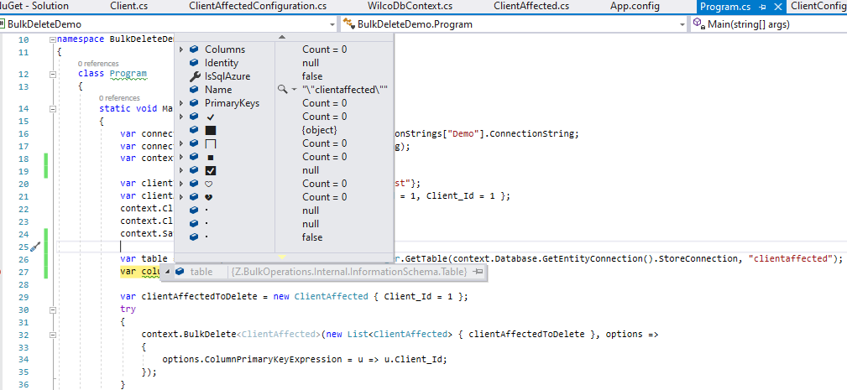Expand the black-heart-named property node

[181, 197]
